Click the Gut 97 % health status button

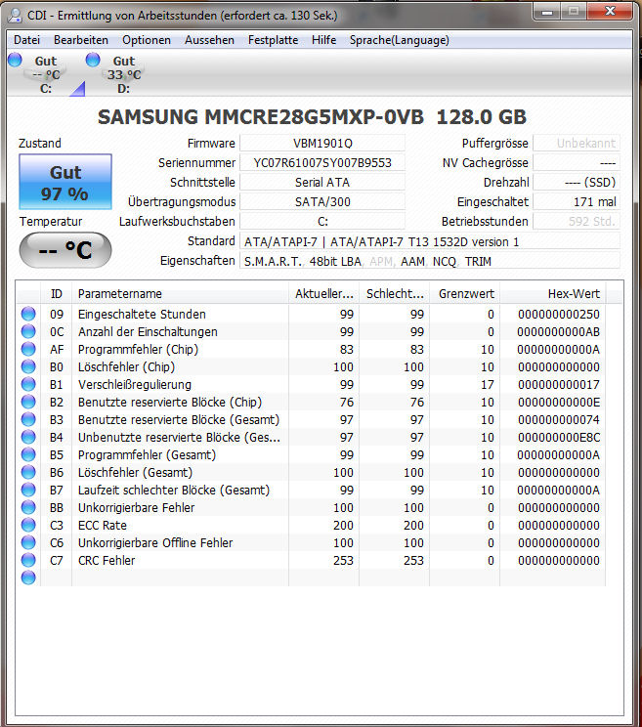pyautogui.click(x=65, y=182)
